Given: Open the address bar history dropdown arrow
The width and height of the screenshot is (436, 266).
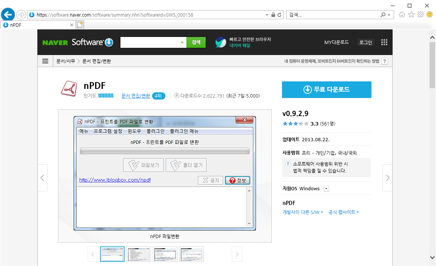Looking at the screenshot, I should tap(267, 15).
